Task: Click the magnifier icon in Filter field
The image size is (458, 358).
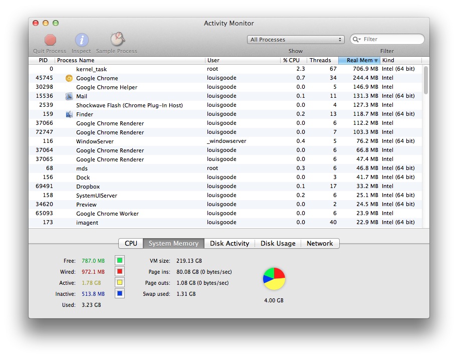Action: [357, 39]
